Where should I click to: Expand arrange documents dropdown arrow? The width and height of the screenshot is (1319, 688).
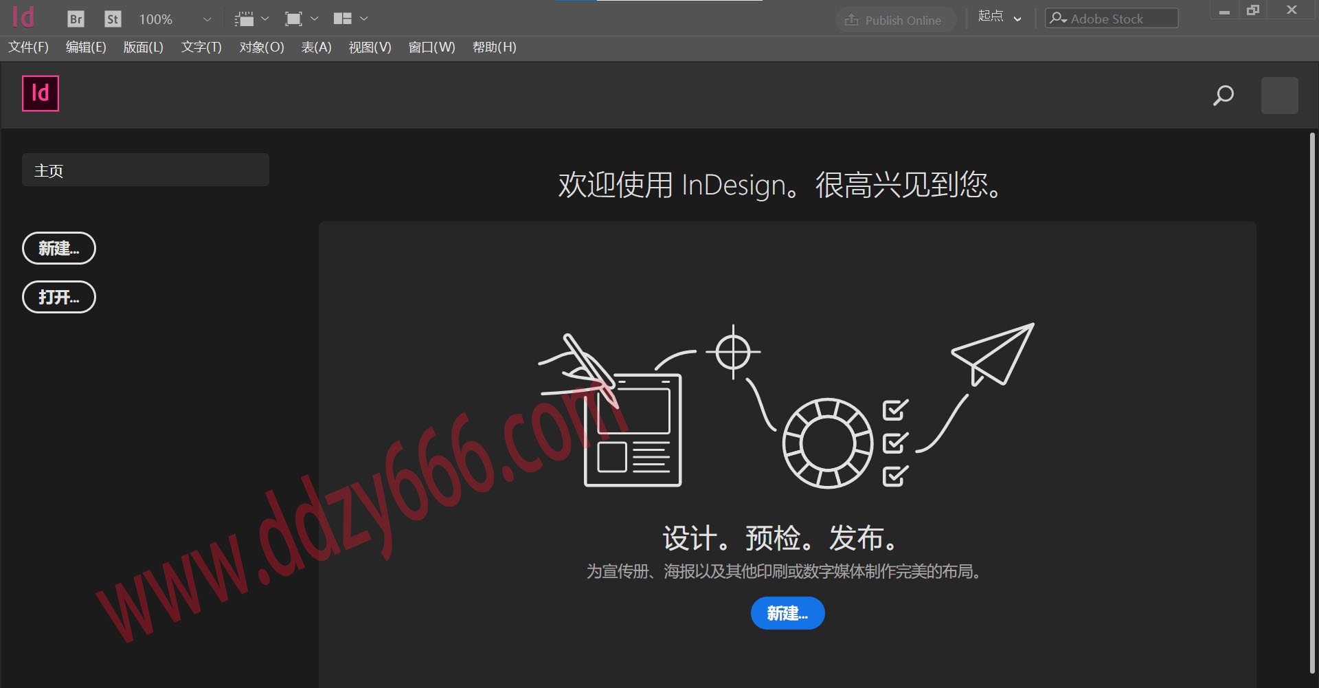coord(364,19)
